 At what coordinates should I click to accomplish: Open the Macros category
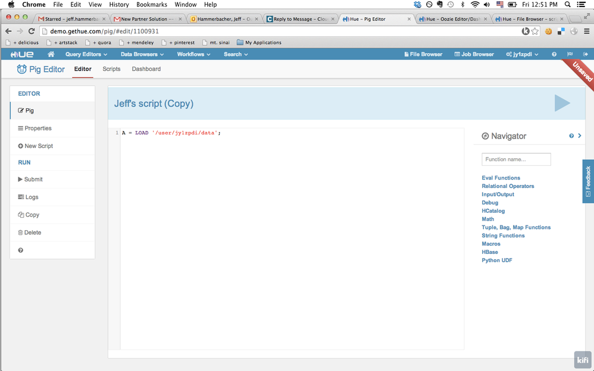pos(491,244)
